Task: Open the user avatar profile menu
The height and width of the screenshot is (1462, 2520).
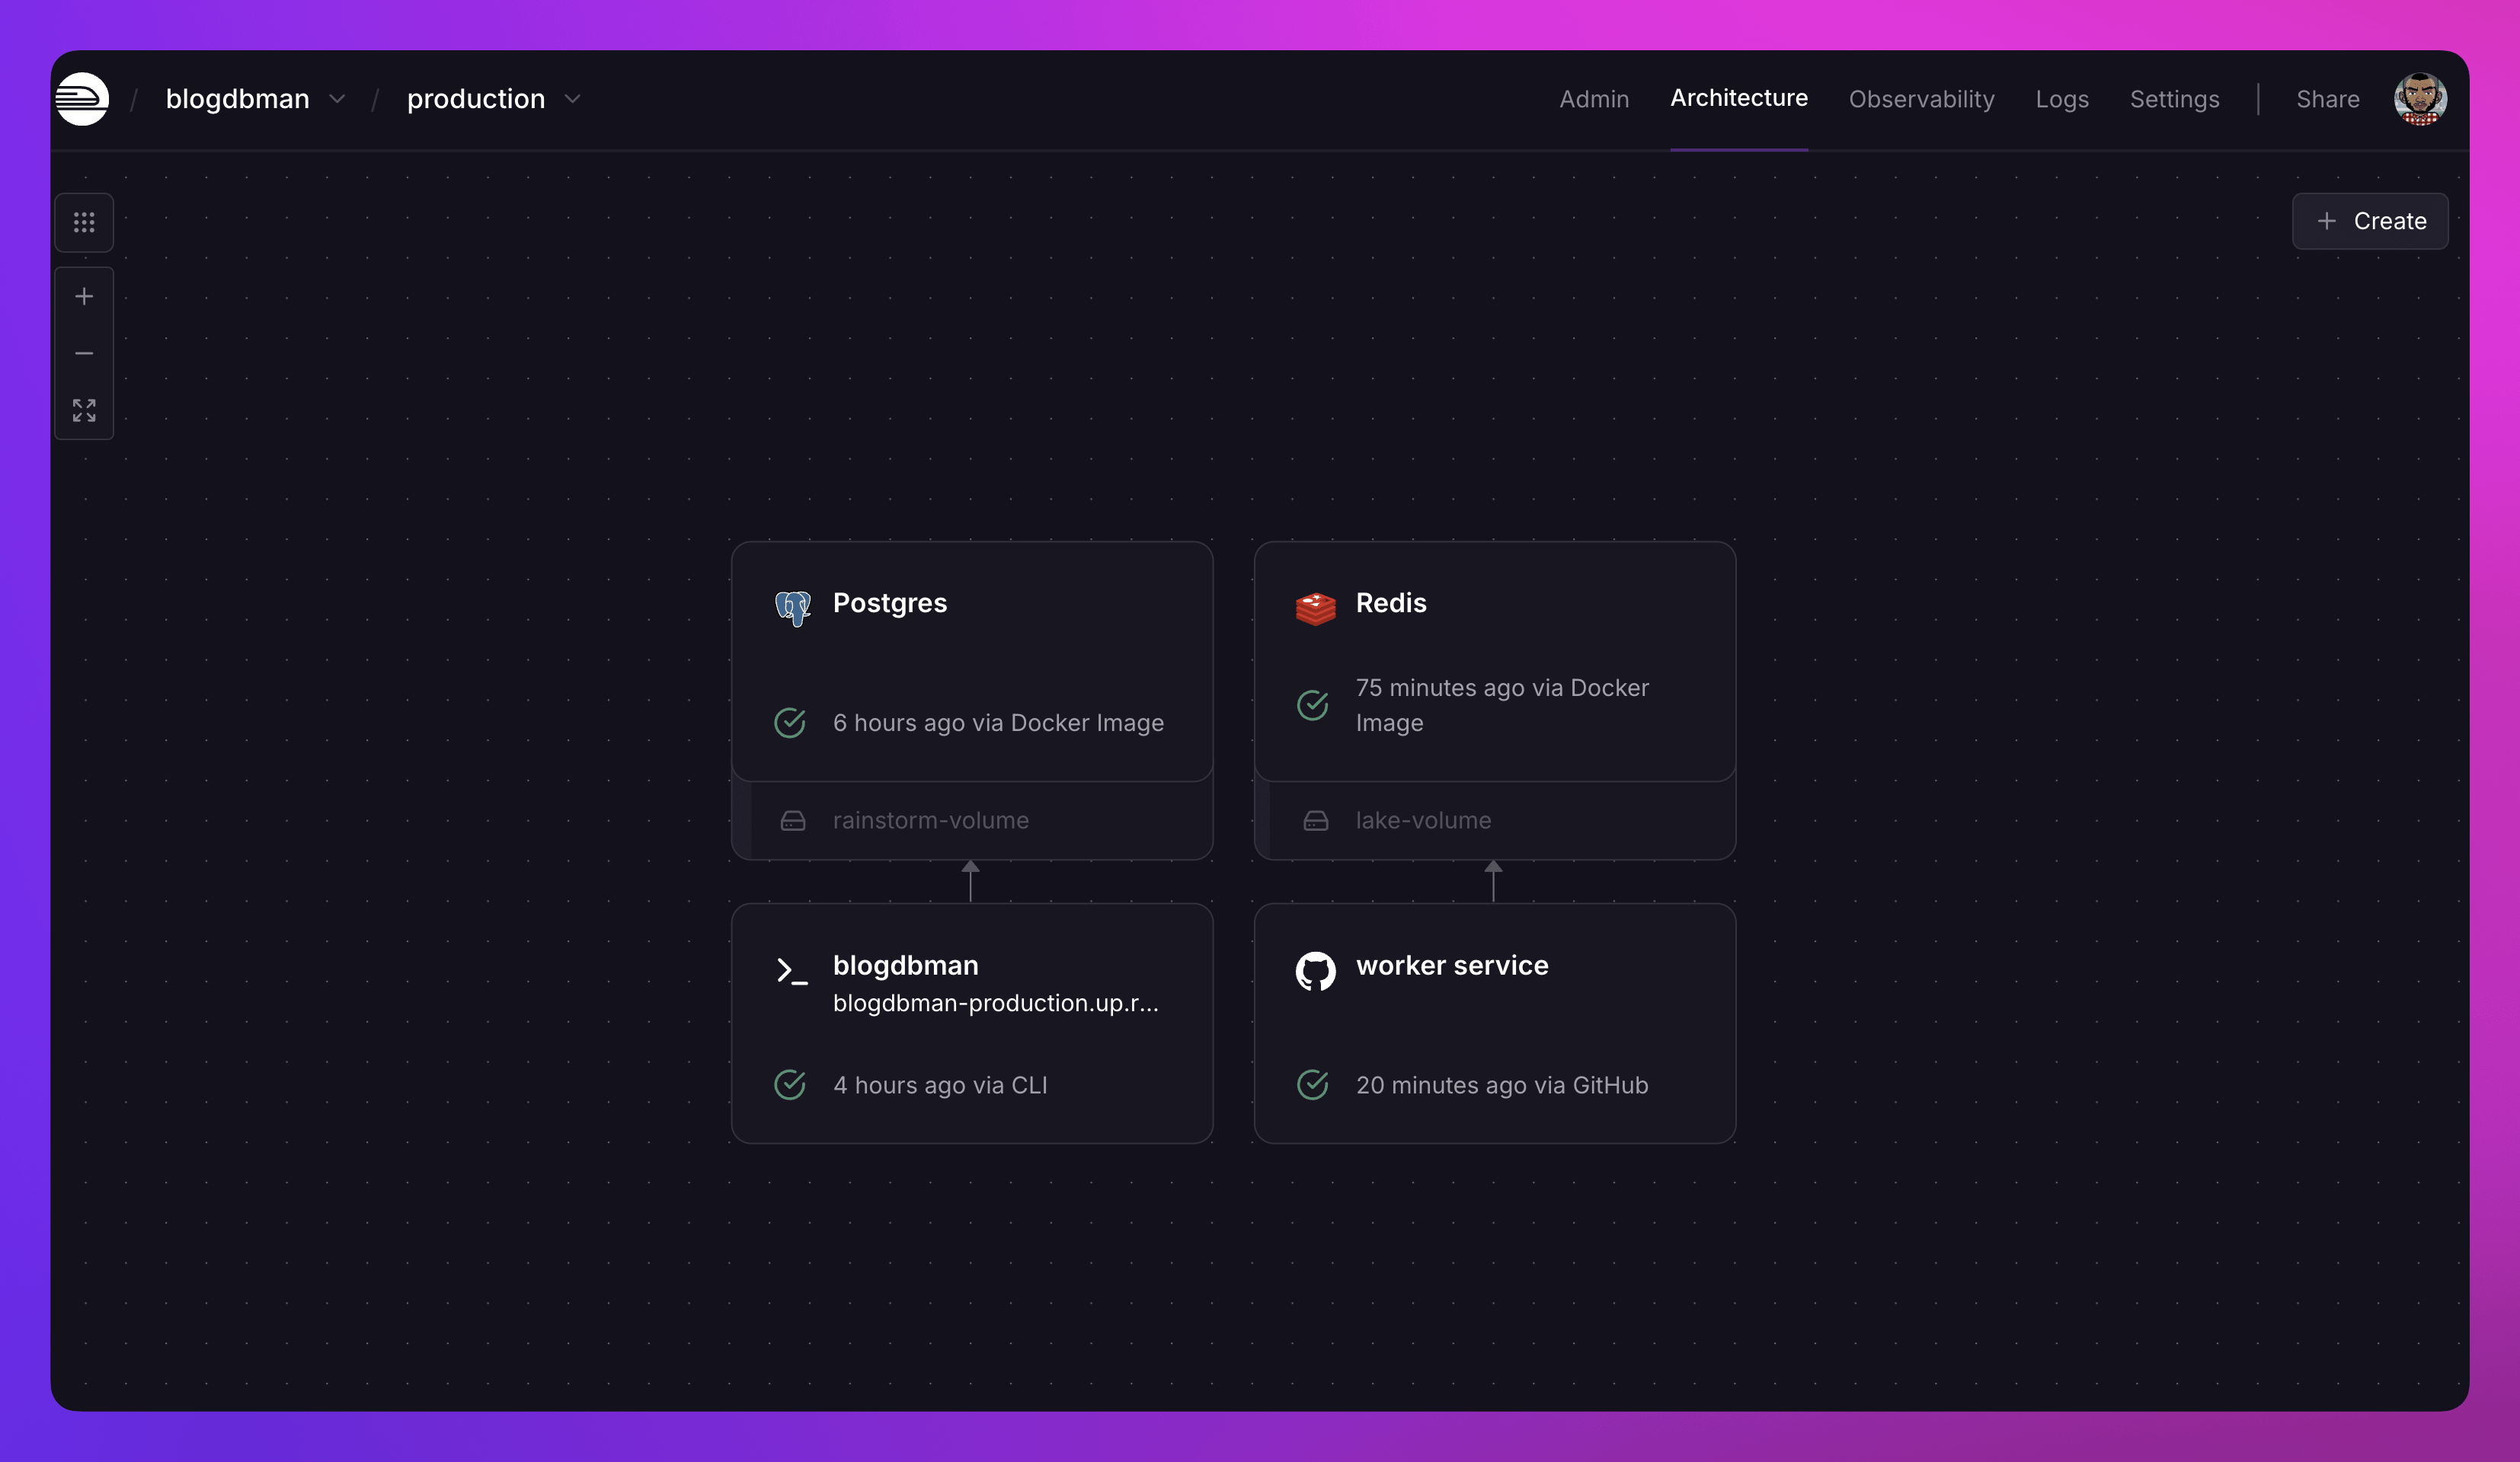Action: pyautogui.click(x=2420, y=99)
